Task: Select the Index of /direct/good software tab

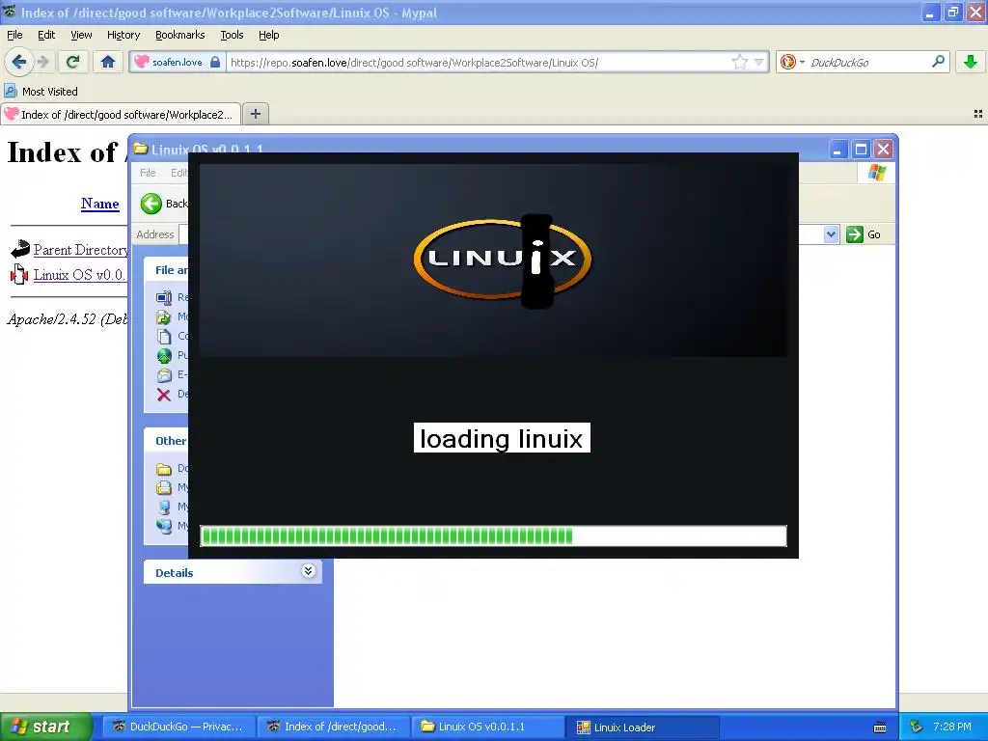Action: [x=121, y=115]
